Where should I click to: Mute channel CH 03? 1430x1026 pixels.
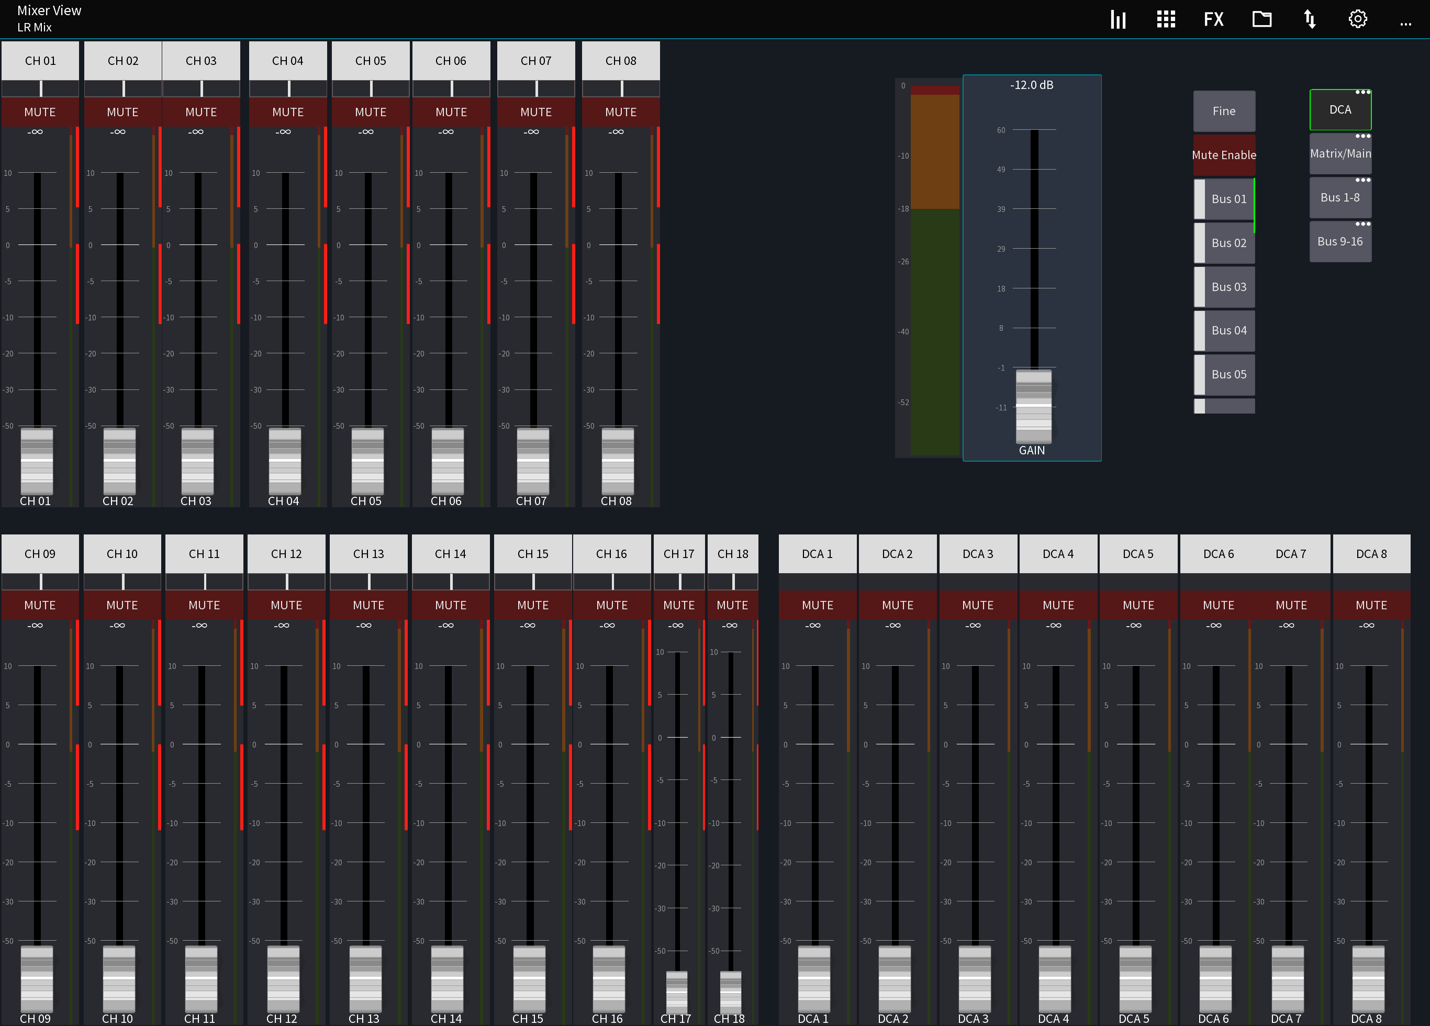(201, 111)
